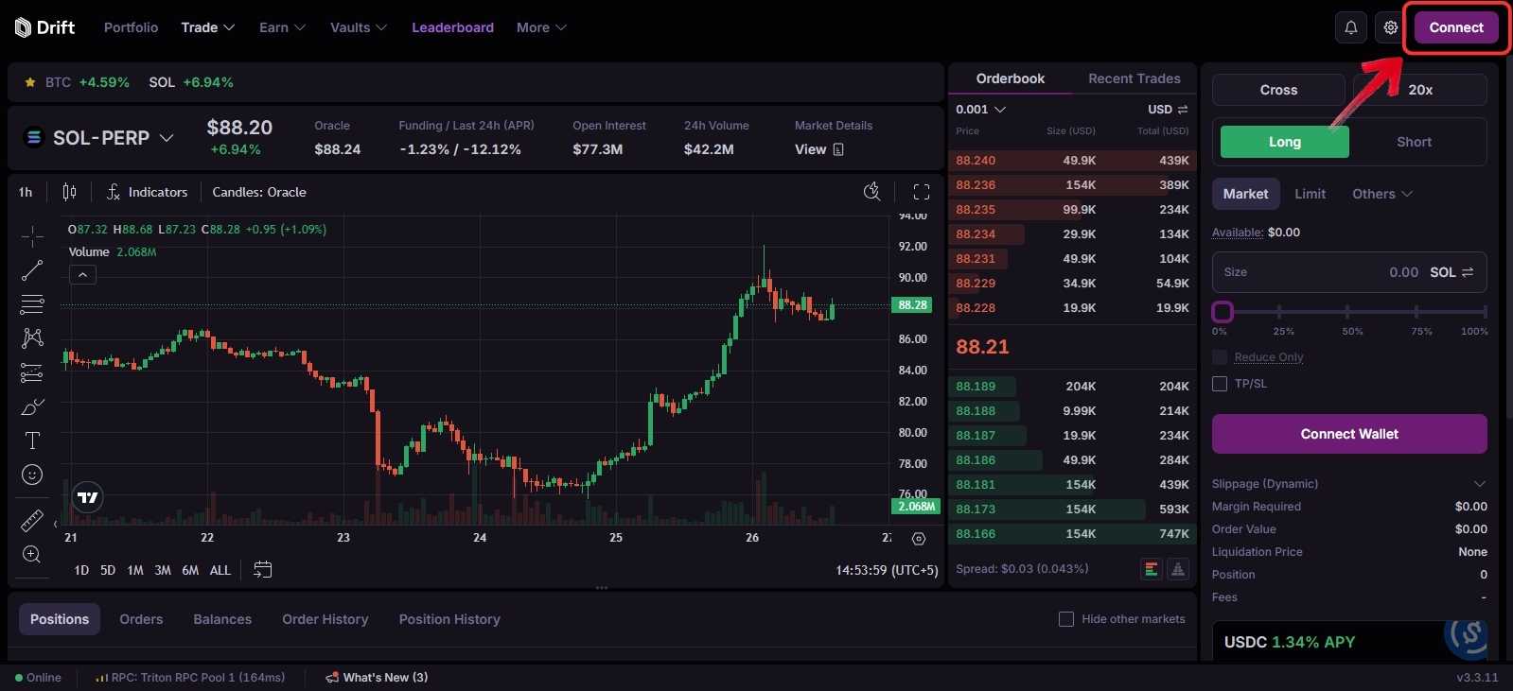Expand the More menu
The image size is (1513, 691).
click(541, 27)
